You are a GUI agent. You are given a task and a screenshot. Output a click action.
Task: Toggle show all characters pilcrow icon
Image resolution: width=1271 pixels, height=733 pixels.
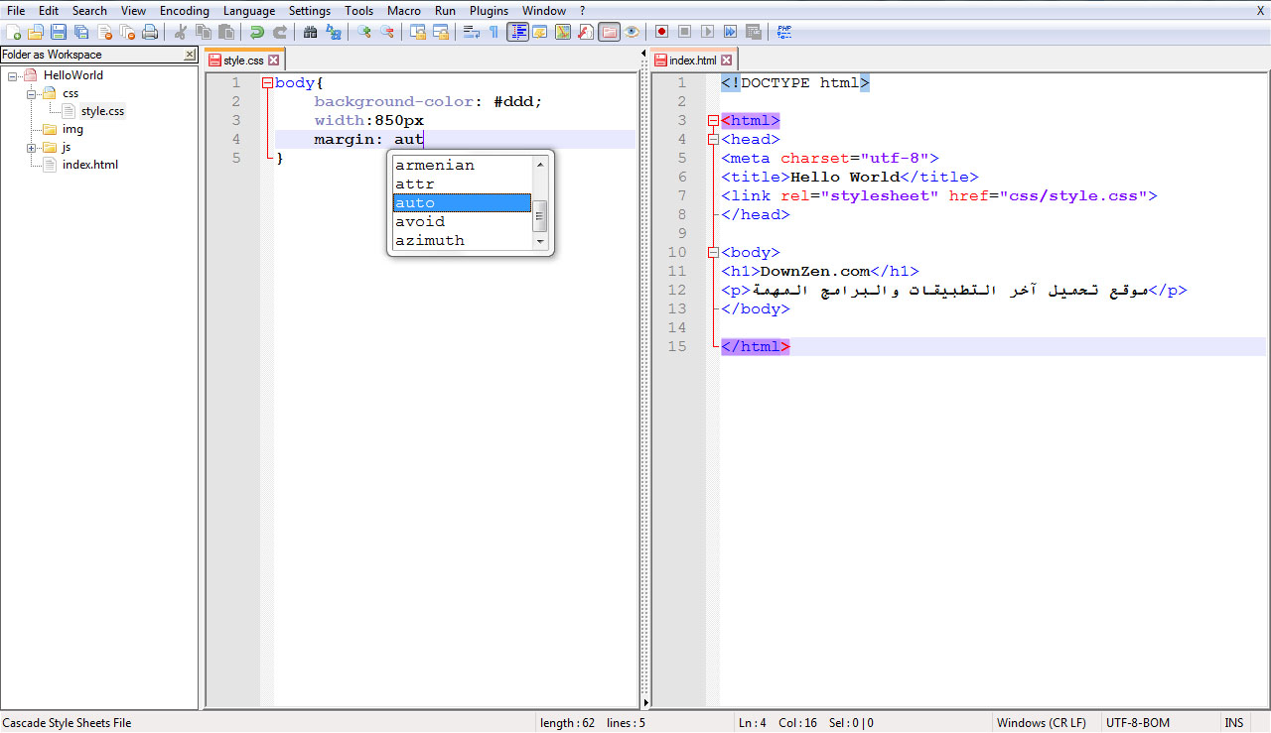[494, 32]
